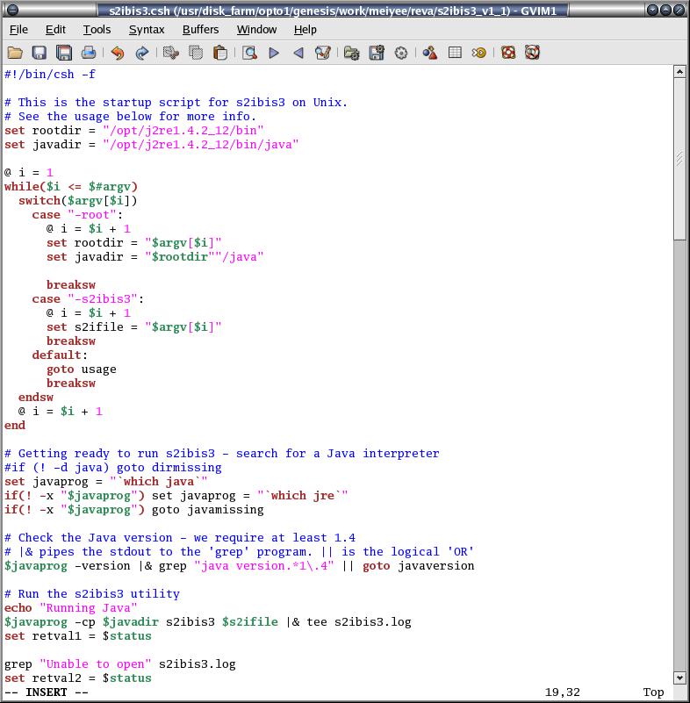Click the 'end' keyword closing the while loop
The image size is (690, 703).
point(15,425)
